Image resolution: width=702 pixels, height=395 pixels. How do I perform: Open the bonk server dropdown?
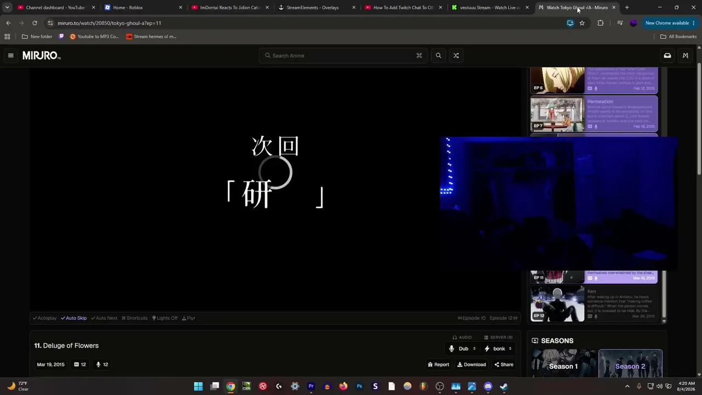(x=499, y=349)
